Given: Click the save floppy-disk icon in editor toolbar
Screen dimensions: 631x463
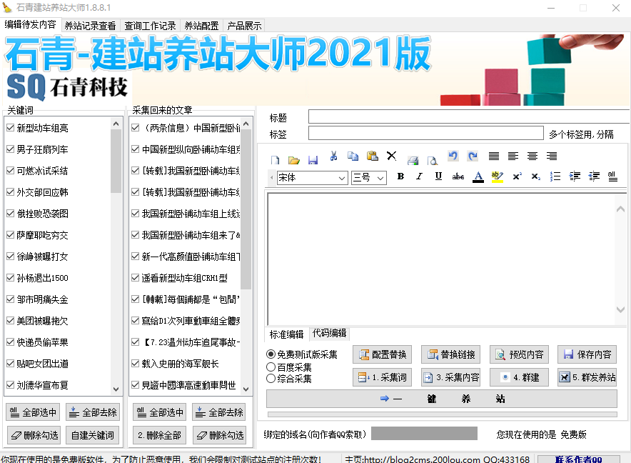Looking at the screenshot, I should [313, 160].
